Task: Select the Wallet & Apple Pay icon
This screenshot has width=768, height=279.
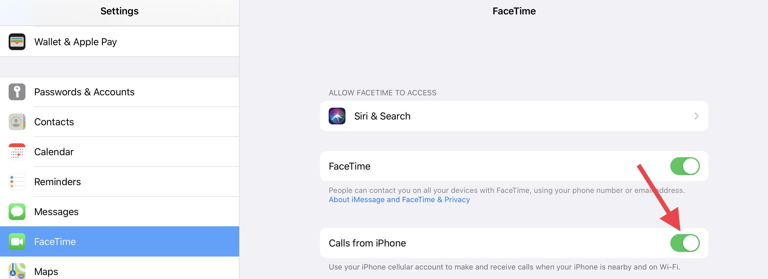Action: pyautogui.click(x=17, y=41)
